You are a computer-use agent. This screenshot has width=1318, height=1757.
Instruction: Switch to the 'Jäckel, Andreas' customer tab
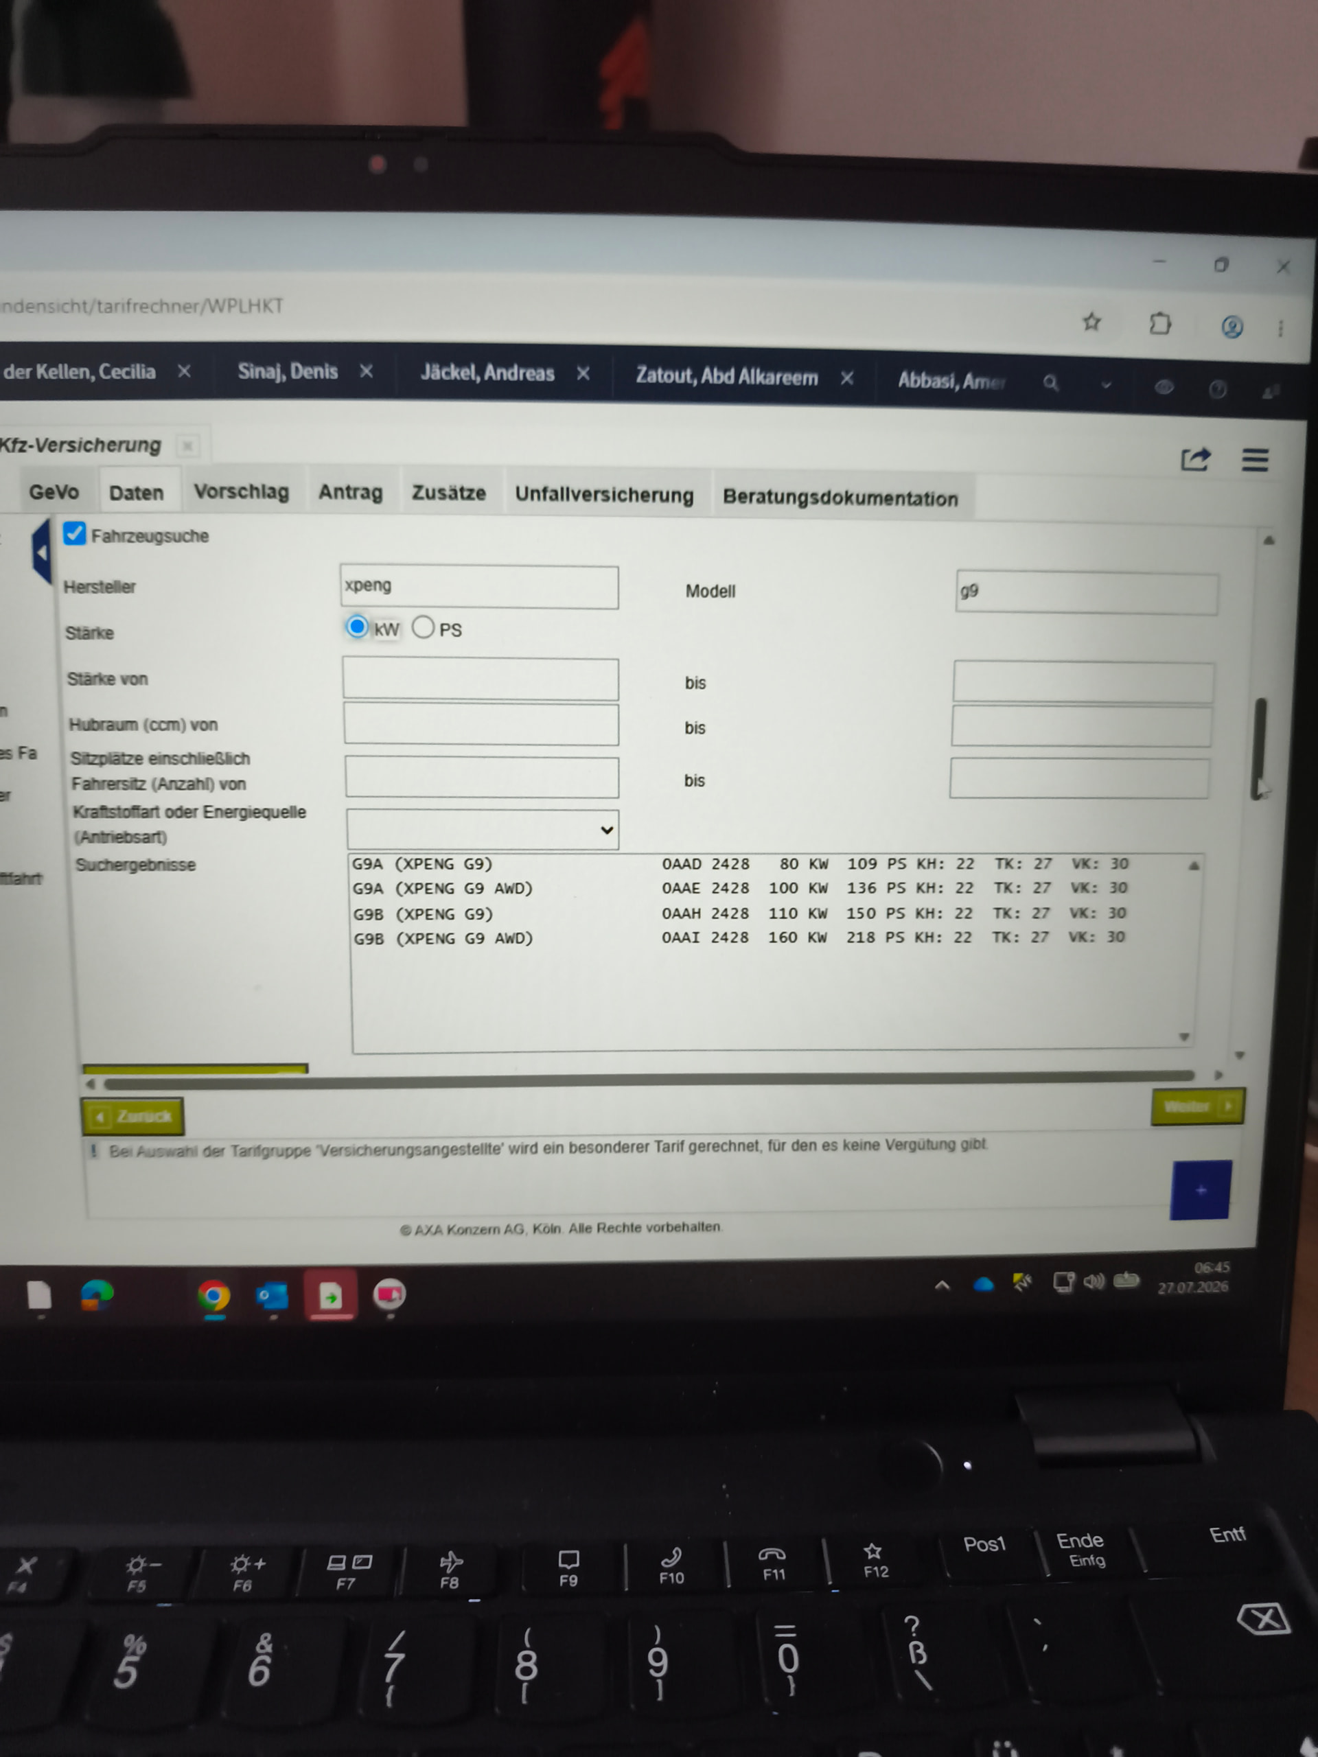click(487, 373)
